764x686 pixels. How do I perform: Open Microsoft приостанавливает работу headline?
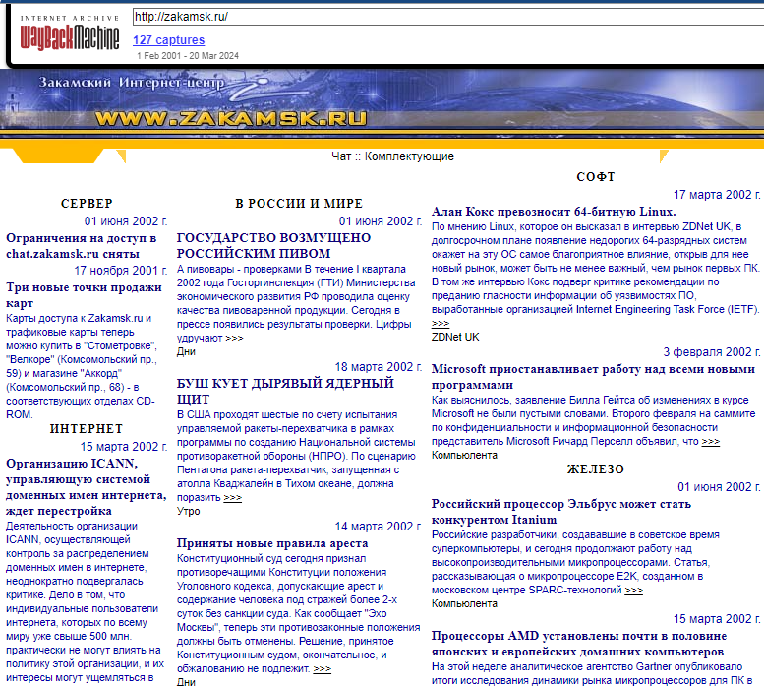pos(593,377)
